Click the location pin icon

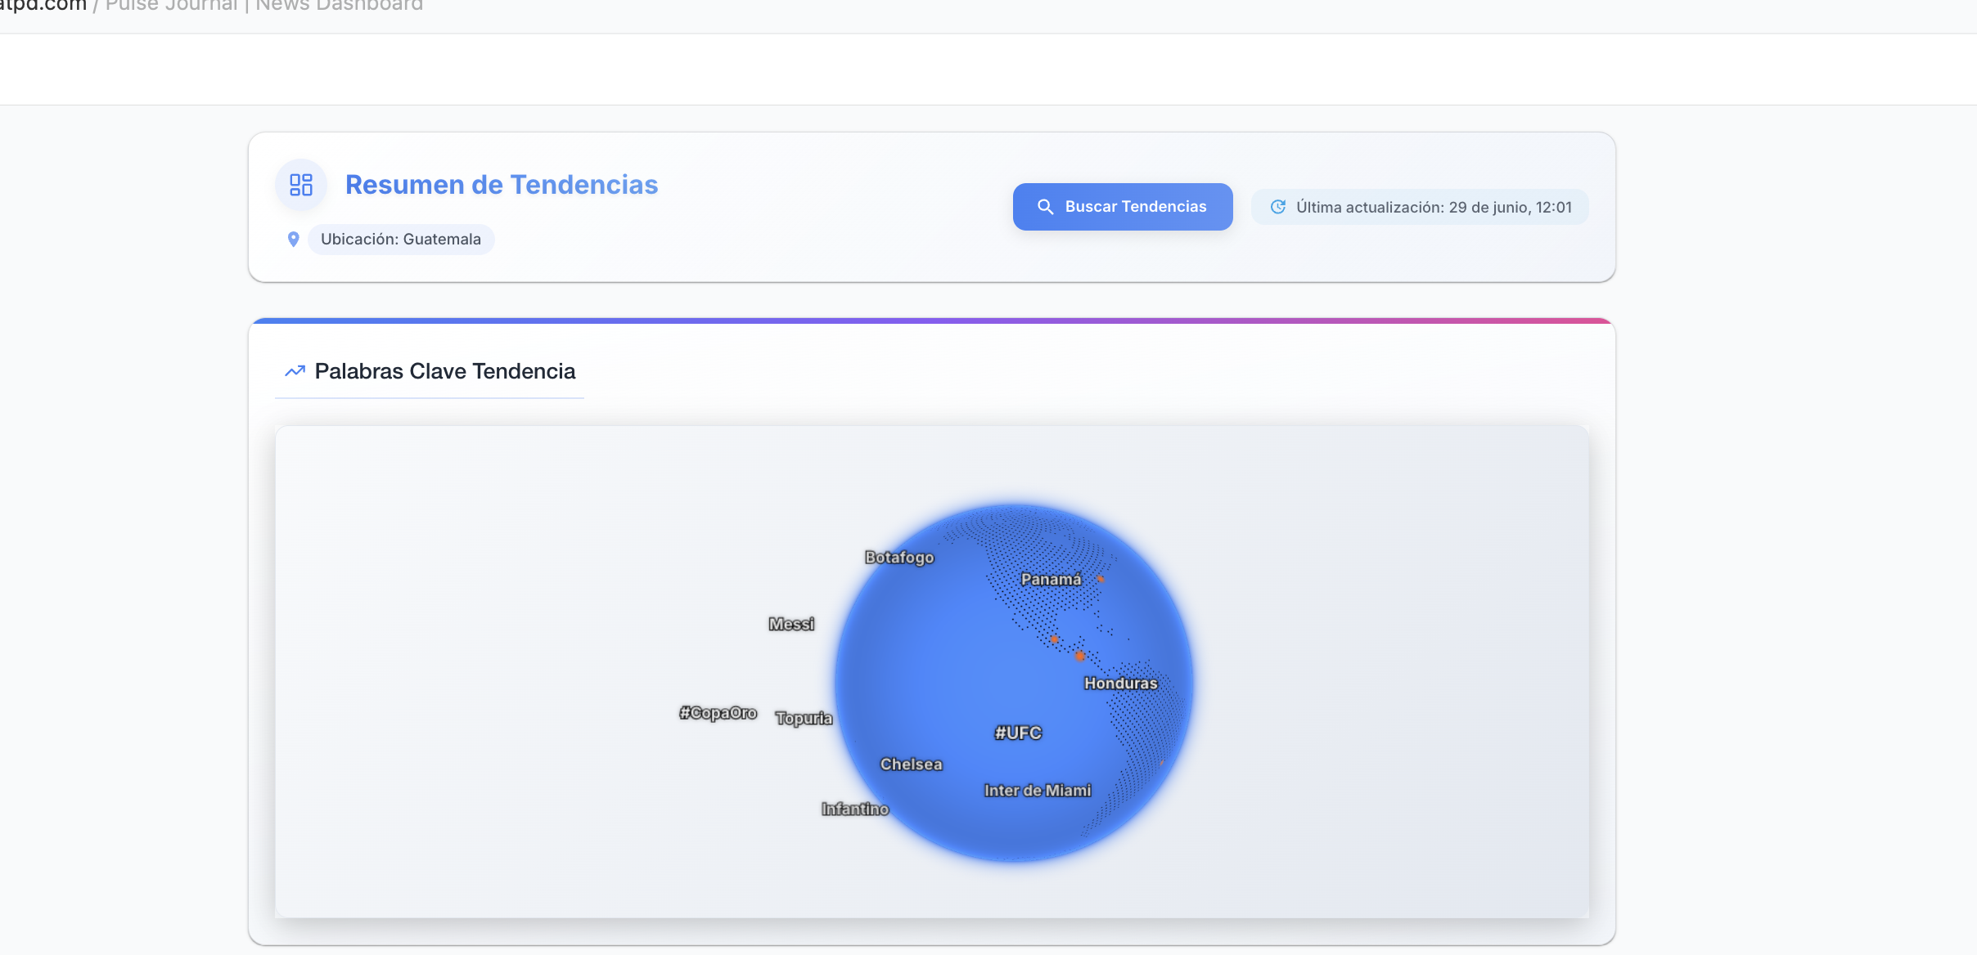(293, 240)
